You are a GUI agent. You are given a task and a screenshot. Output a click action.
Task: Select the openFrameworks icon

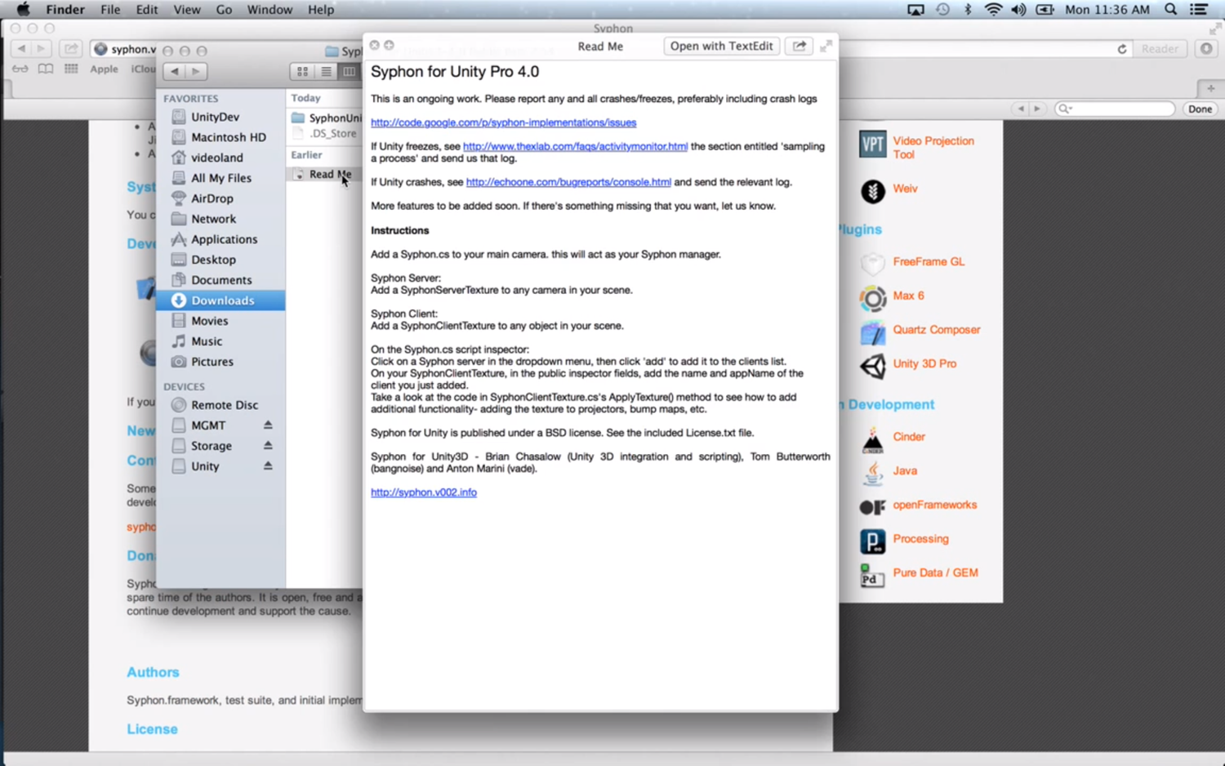[x=872, y=507]
